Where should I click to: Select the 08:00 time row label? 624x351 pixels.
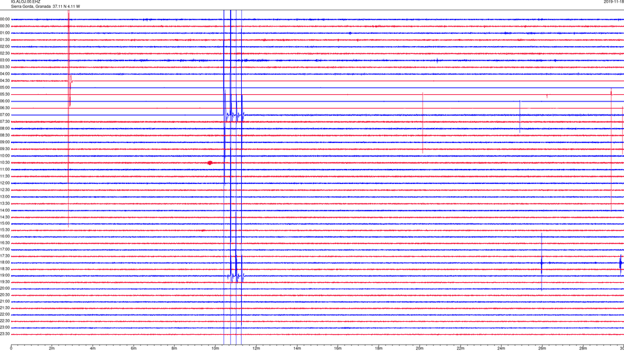(5, 129)
